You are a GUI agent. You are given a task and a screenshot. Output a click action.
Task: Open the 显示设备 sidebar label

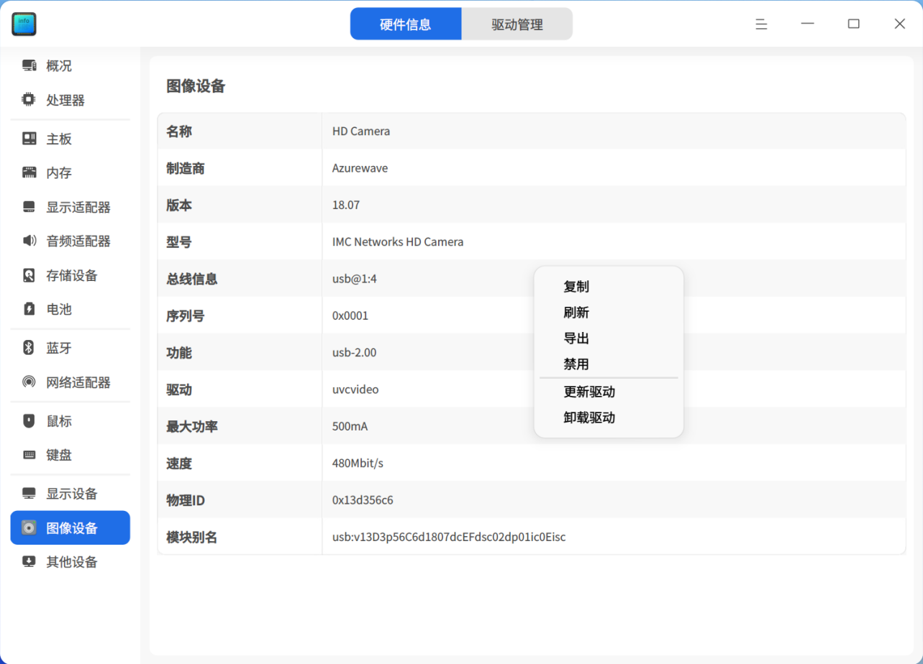pyautogui.click(x=72, y=494)
